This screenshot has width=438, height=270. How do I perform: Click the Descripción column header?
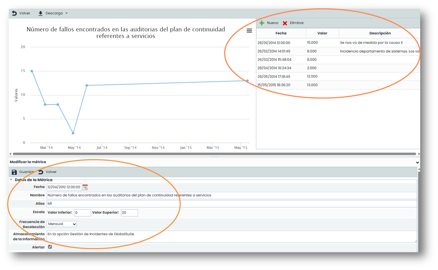coord(380,33)
